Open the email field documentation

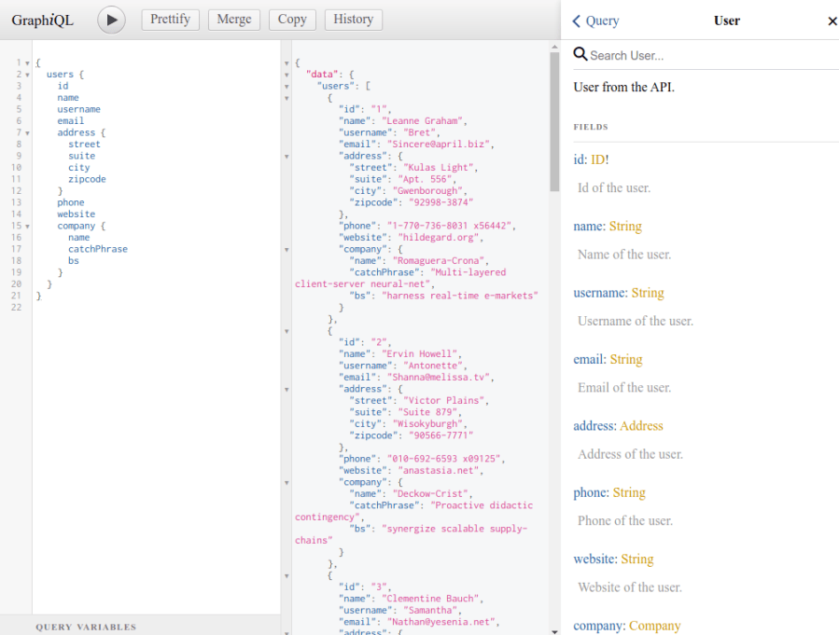coord(589,359)
